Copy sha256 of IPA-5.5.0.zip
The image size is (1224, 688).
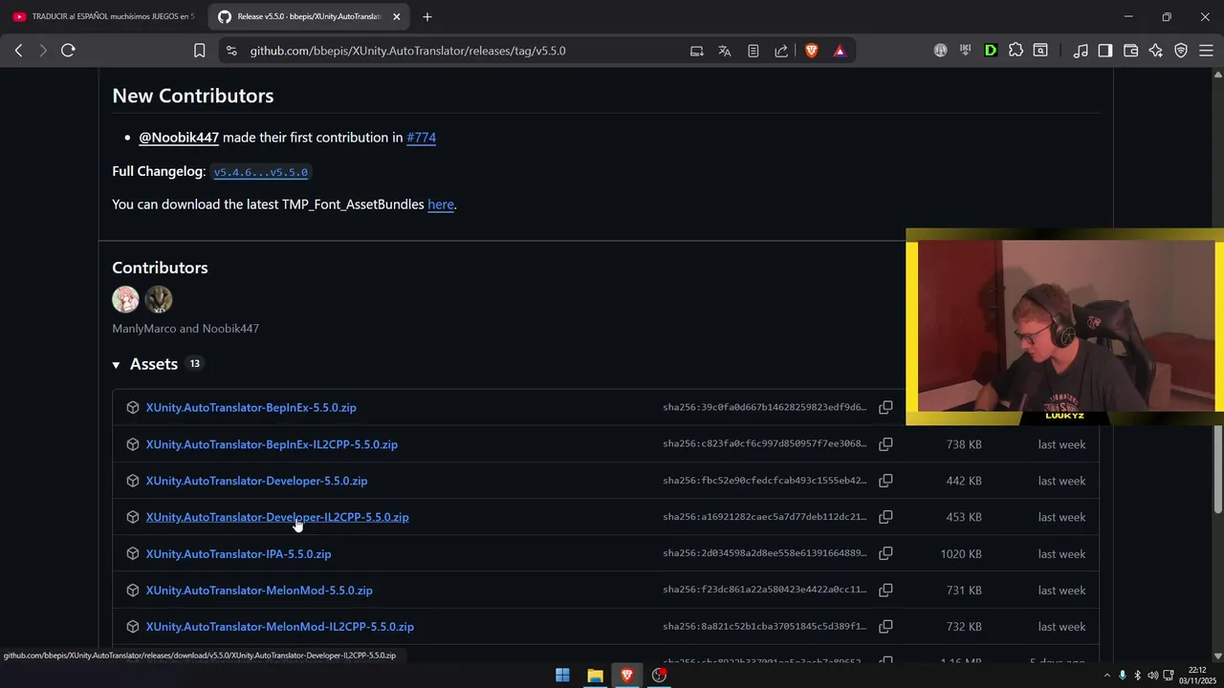click(885, 554)
